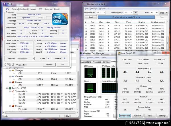The height and width of the screenshot is (126, 171).
Task: Switch to the Graphics tab in CPU-Z
Action: pyautogui.click(x=48, y=9)
